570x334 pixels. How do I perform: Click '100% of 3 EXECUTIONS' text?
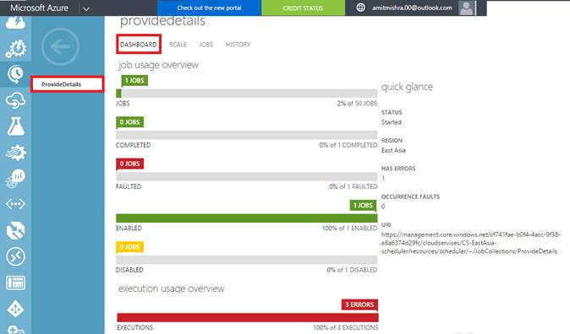[346, 327]
